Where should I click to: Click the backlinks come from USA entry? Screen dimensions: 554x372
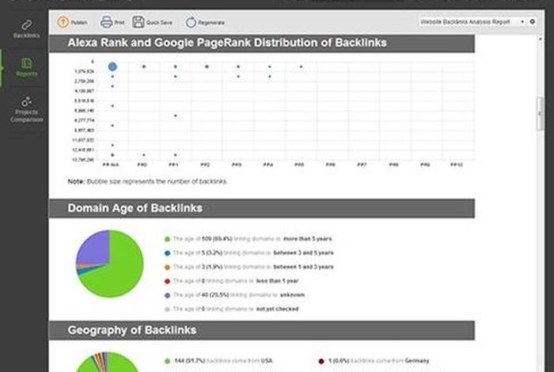223,361
